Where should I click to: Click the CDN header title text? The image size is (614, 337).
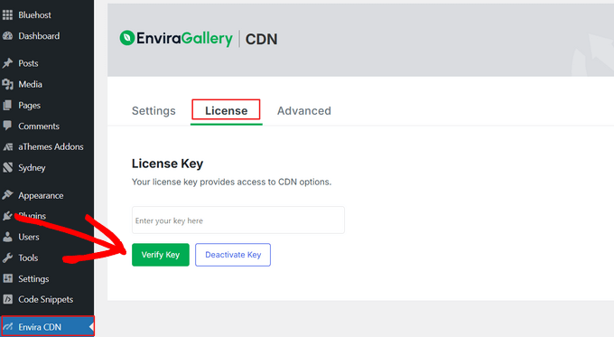[261, 39]
